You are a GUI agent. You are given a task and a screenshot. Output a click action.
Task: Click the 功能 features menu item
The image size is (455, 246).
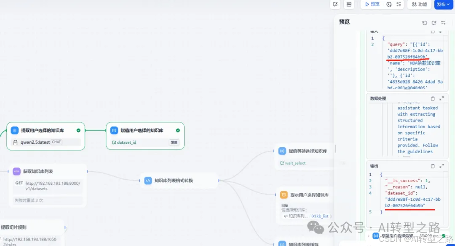pyautogui.click(x=420, y=5)
